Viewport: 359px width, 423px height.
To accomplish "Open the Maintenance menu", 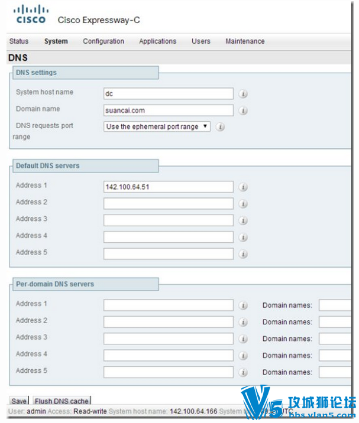I will pyautogui.click(x=245, y=41).
